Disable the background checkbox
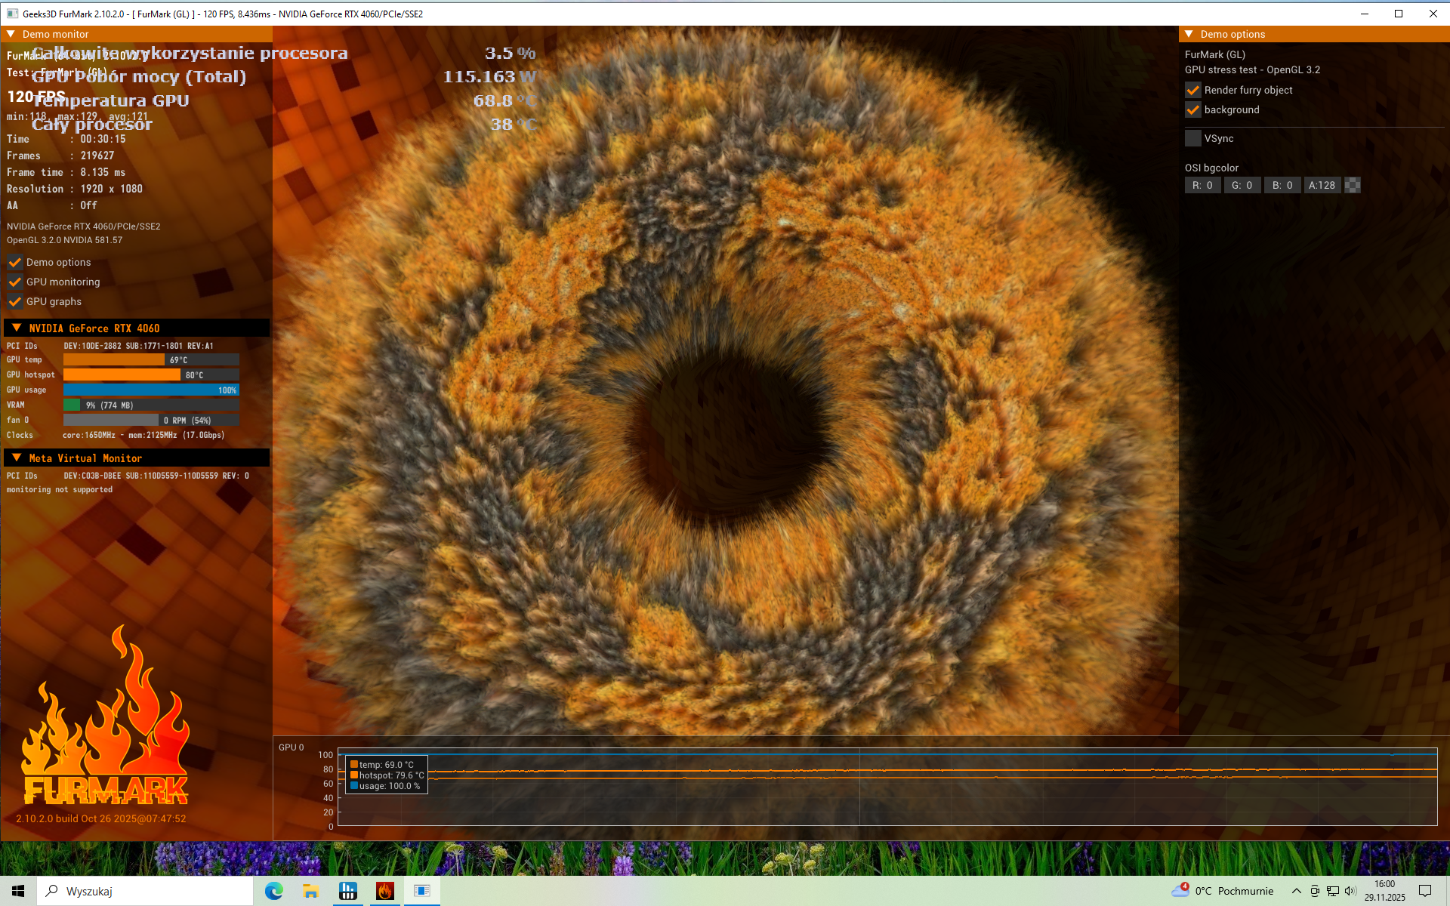 click(1193, 109)
